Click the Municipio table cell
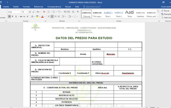The width and height of the screenshot is (171, 108). click(x=111, y=54)
